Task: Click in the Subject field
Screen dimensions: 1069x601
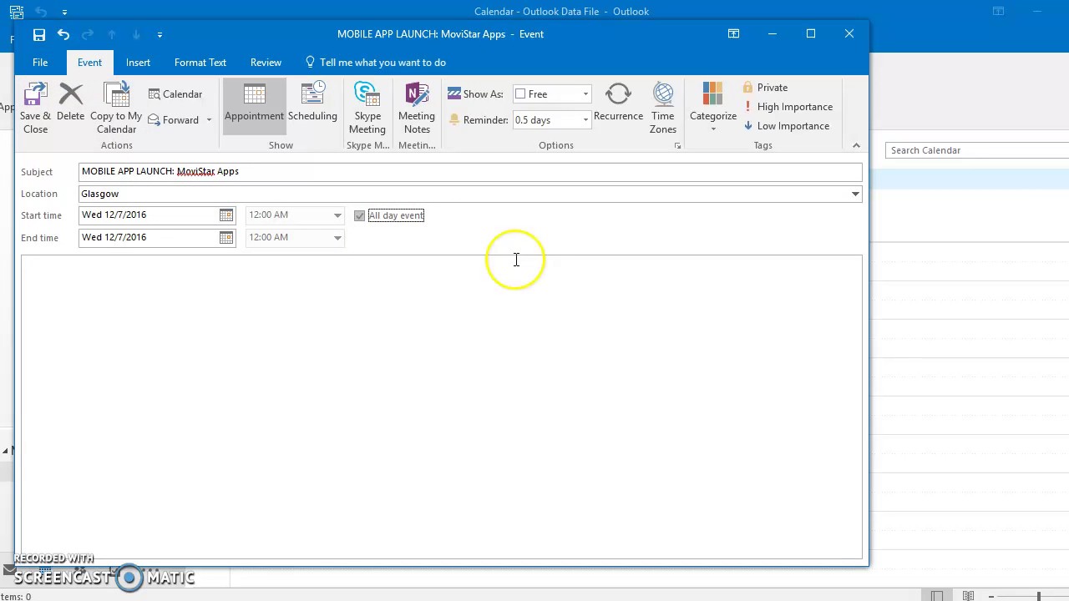Action: pos(470,172)
